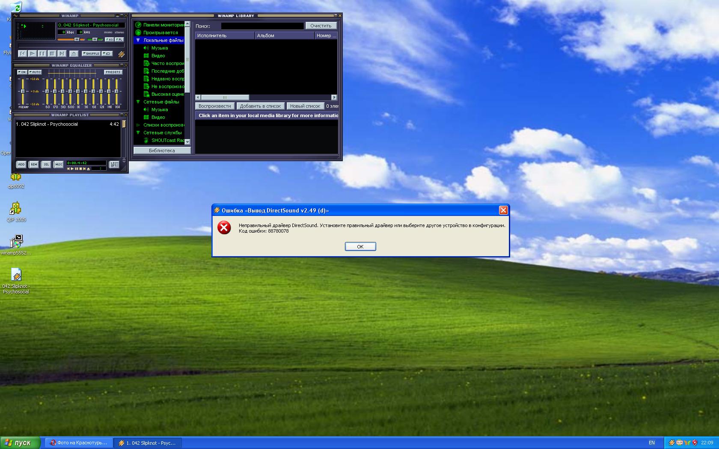Image resolution: width=719 pixels, height=449 pixels.
Task: Collapse Сетевые службы tree node
Action: [138, 133]
